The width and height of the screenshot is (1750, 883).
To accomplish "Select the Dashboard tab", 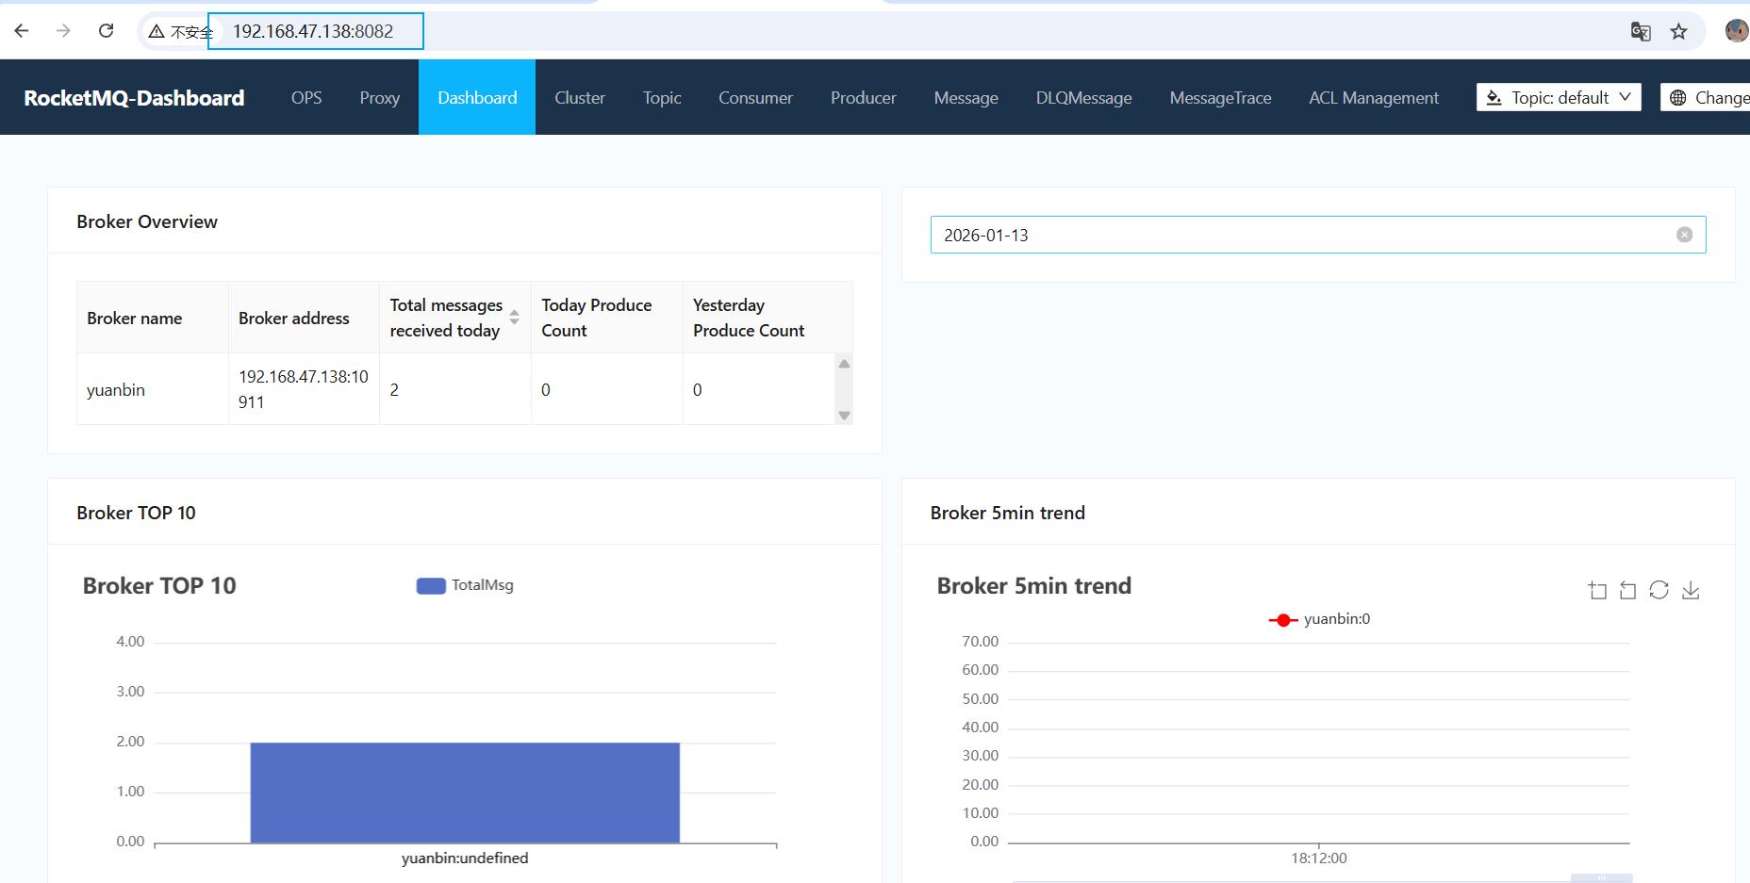I will point(477,98).
